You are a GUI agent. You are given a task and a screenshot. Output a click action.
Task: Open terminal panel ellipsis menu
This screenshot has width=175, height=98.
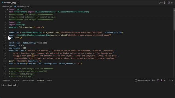pos(165,81)
